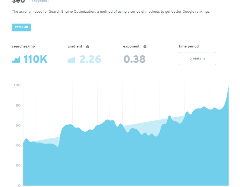The height and width of the screenshot is (187, 240).
Task: Click the help icon beside exponent
Action: 145,47
